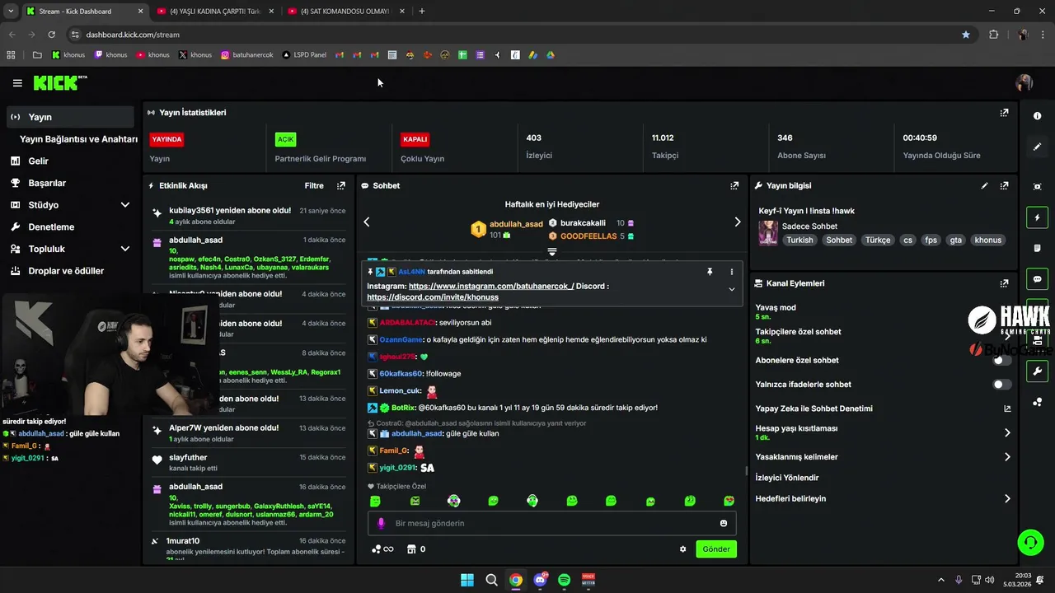Image resolution: width=1055 pixels, height=593 pixels.
Task: Bookmark this page with star icon
Action: (x=966, y=35)
